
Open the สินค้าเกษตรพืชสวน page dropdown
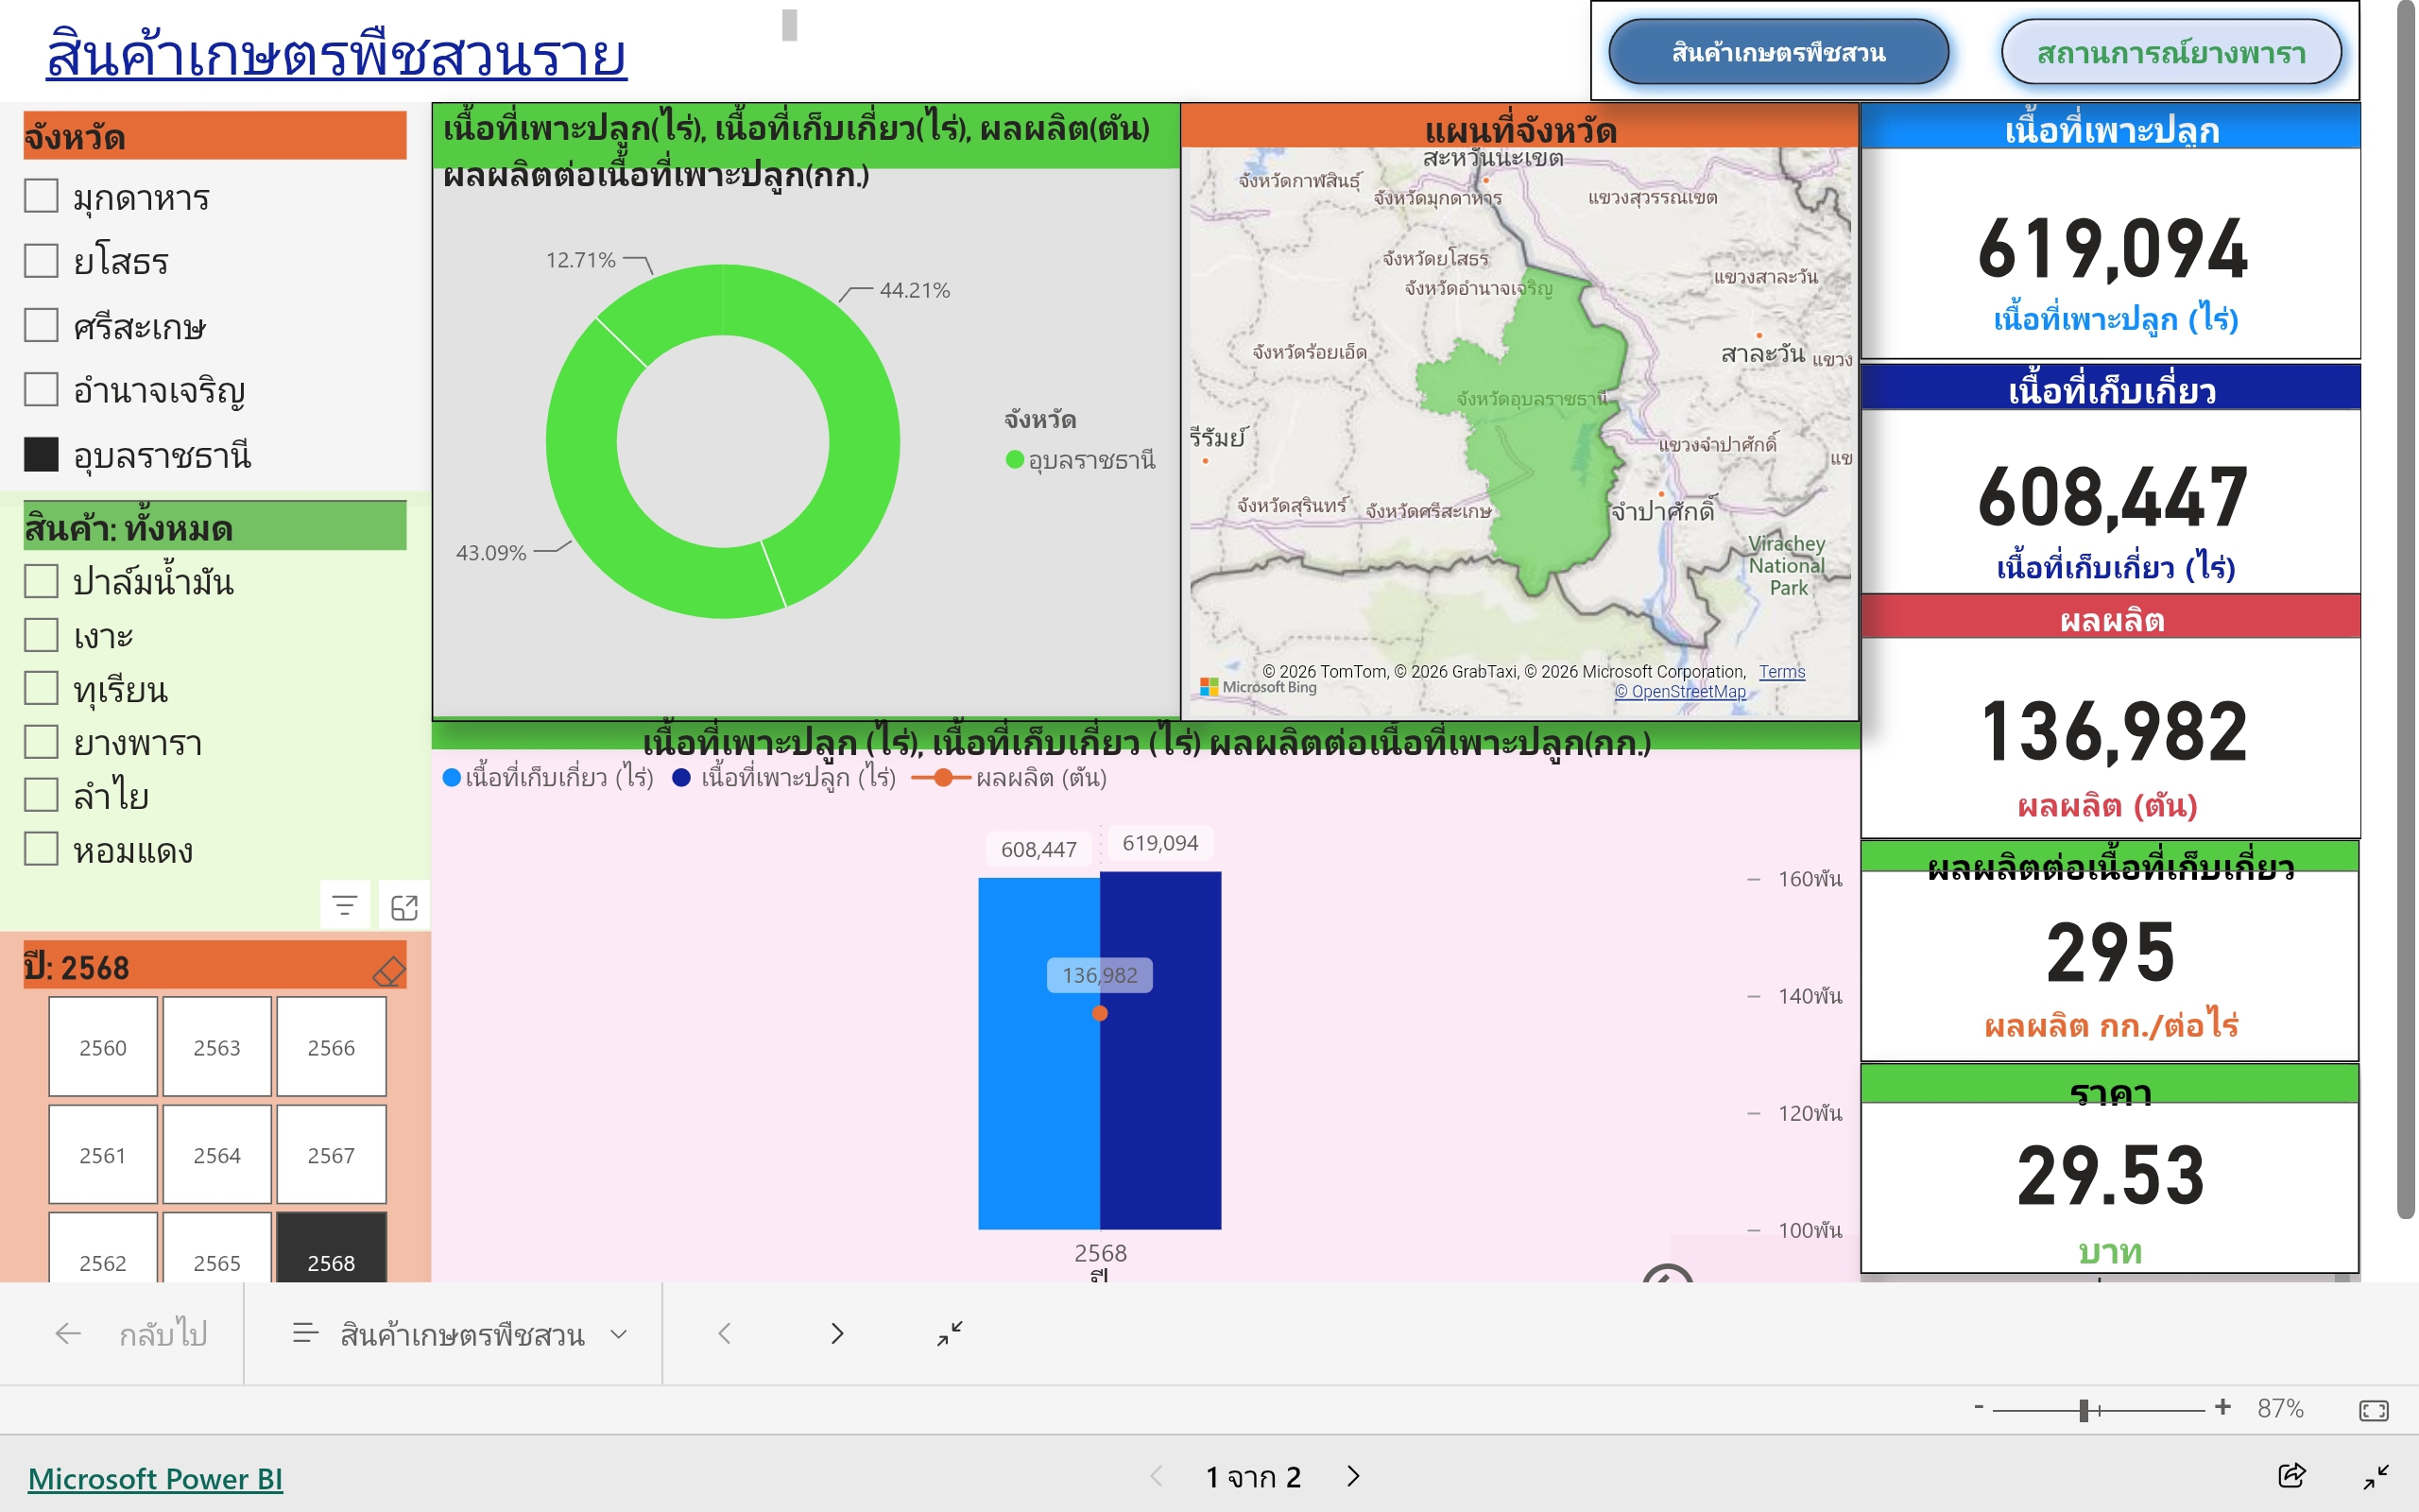461,1334
